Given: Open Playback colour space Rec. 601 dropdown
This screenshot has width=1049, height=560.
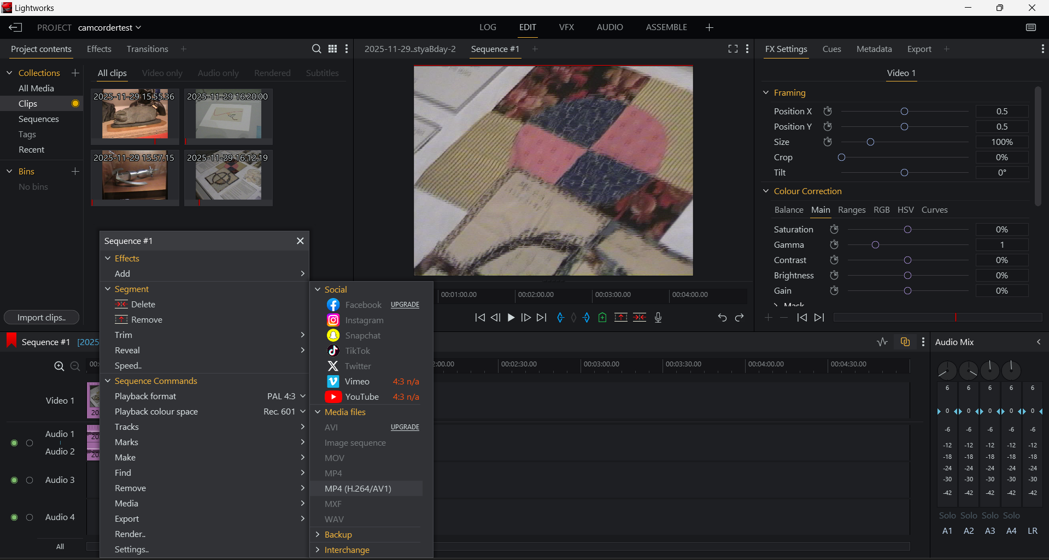Looking at the screenshot, I should [284, 412].
